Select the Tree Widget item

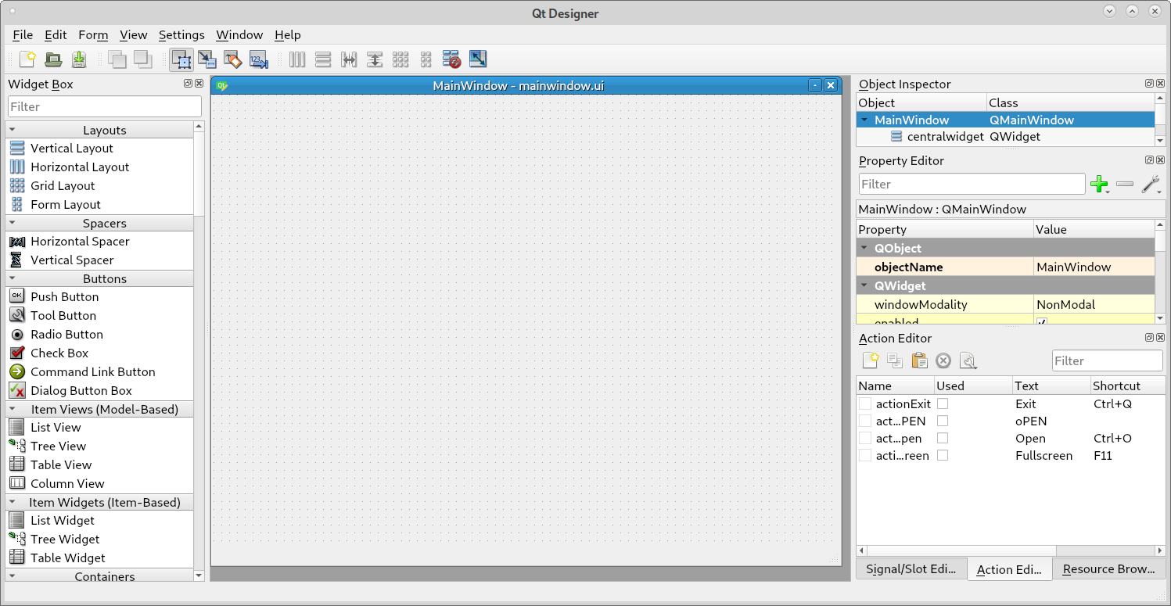[100, 539]
